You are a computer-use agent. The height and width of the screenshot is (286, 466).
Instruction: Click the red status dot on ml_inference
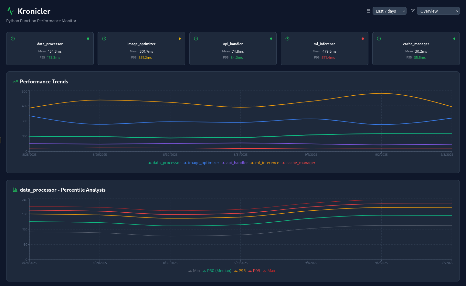coord(363,38)
